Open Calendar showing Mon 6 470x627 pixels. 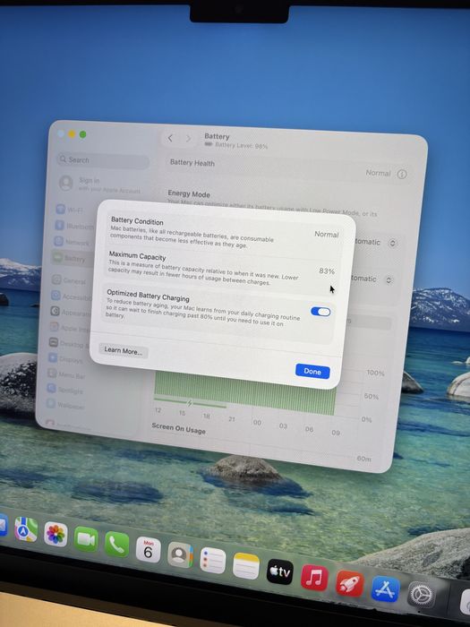coord(148,550)
